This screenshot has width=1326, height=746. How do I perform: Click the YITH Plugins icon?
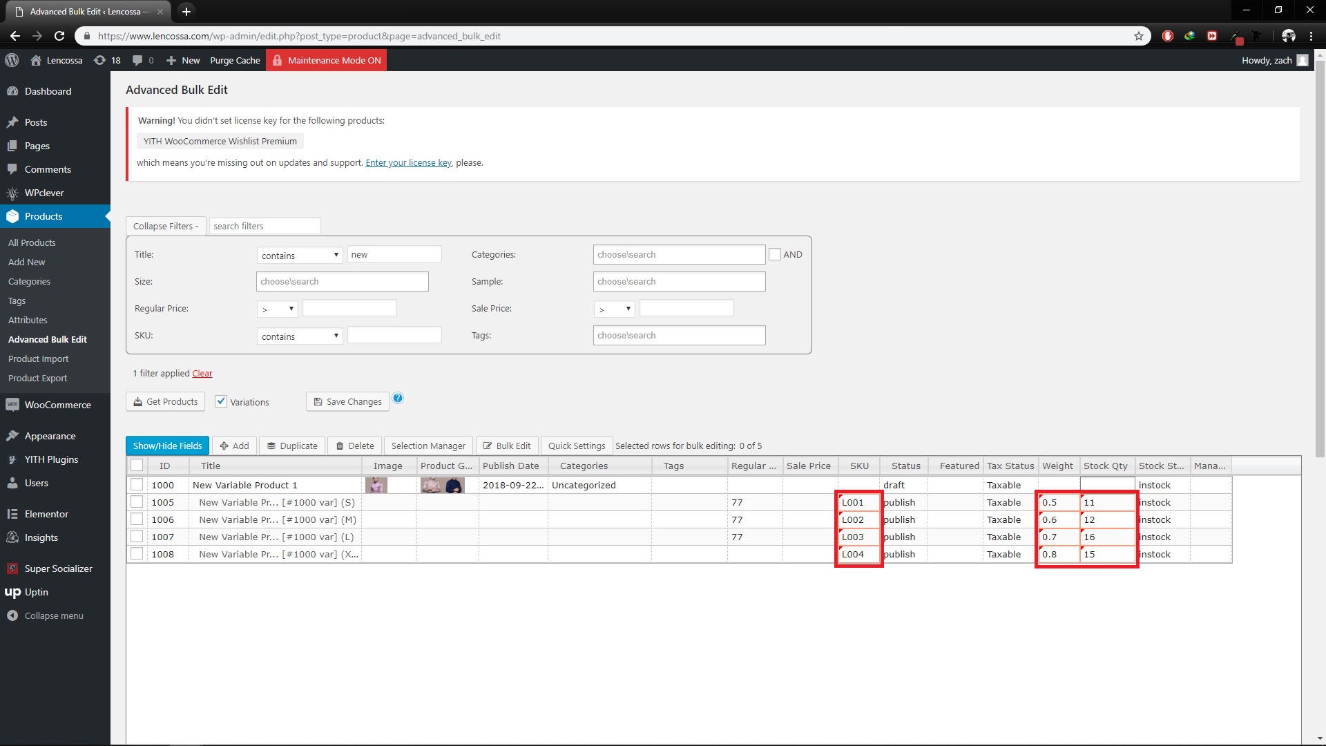pos(12,459)
